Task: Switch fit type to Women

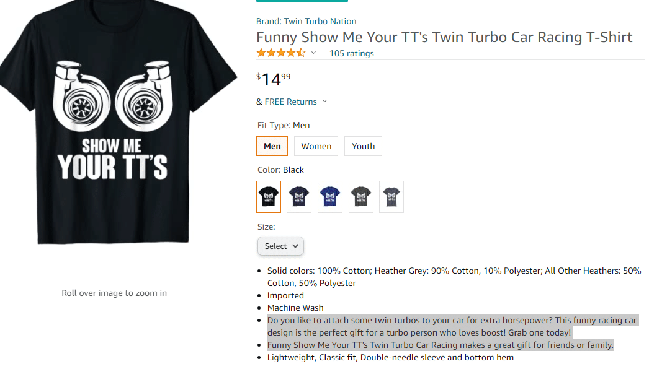Action: pos(316,145)
